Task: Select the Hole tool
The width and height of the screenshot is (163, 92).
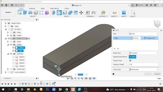Action: (36, 13)
